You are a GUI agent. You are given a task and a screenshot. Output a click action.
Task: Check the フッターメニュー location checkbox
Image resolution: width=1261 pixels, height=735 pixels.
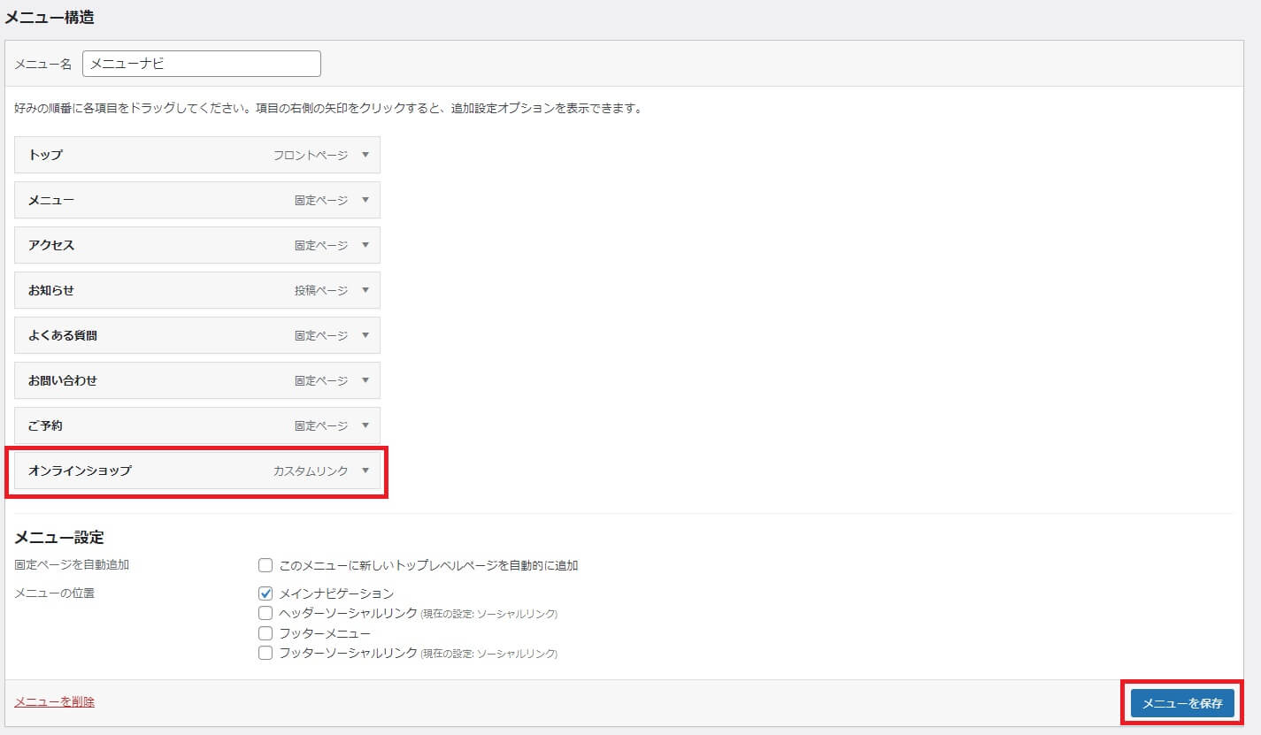(265, 633)
